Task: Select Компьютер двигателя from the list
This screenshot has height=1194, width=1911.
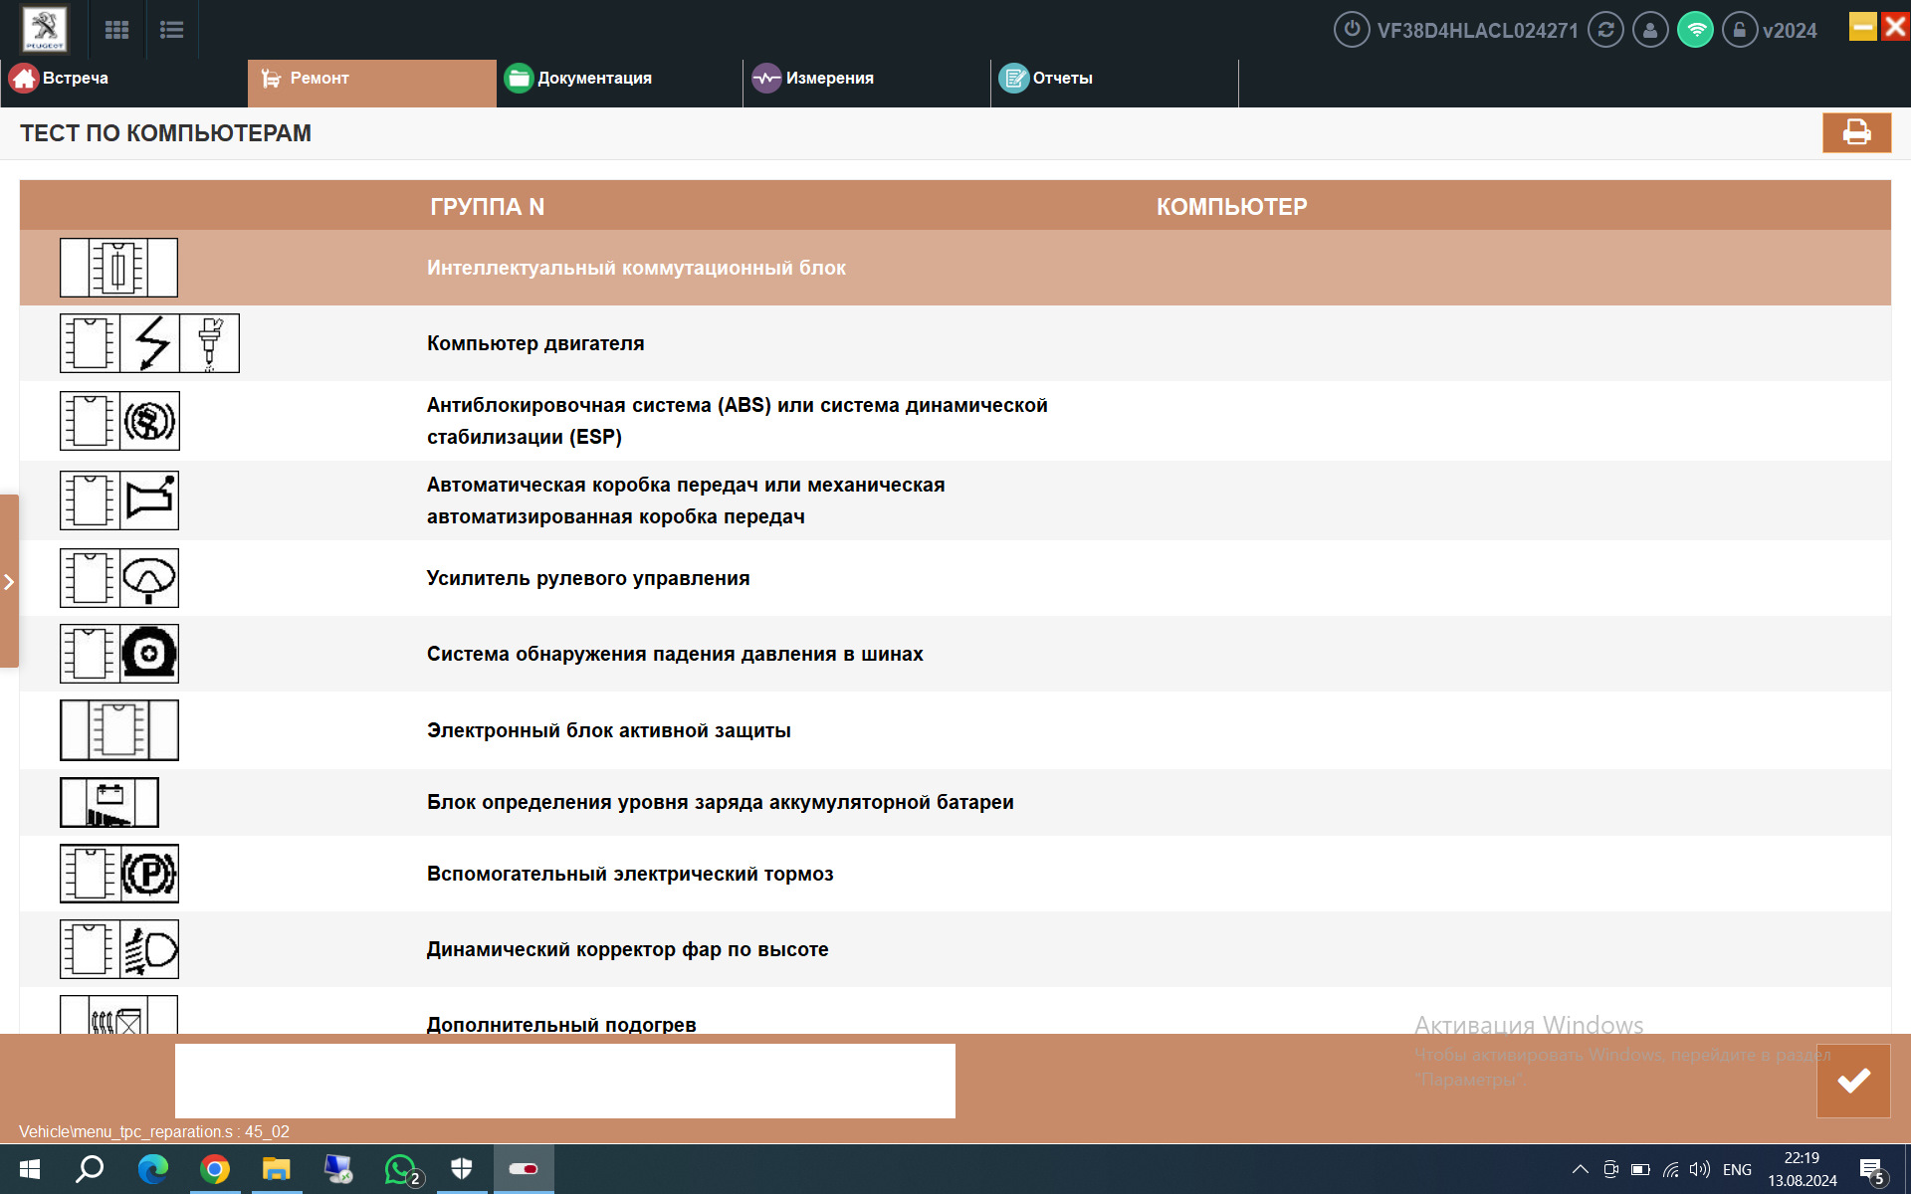Action: click(x=534, y=343)
